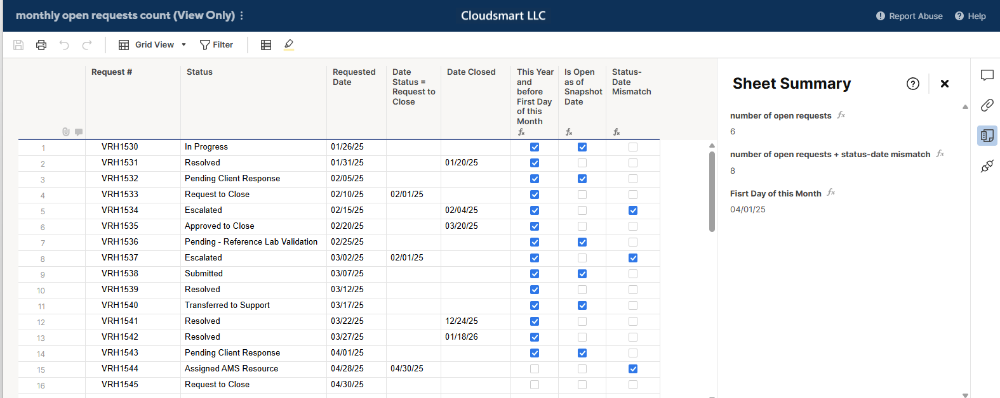The image size is (1000, 398).
Task: Toggle Is Open checkbox for VRH1538
Action: [582, 274]
